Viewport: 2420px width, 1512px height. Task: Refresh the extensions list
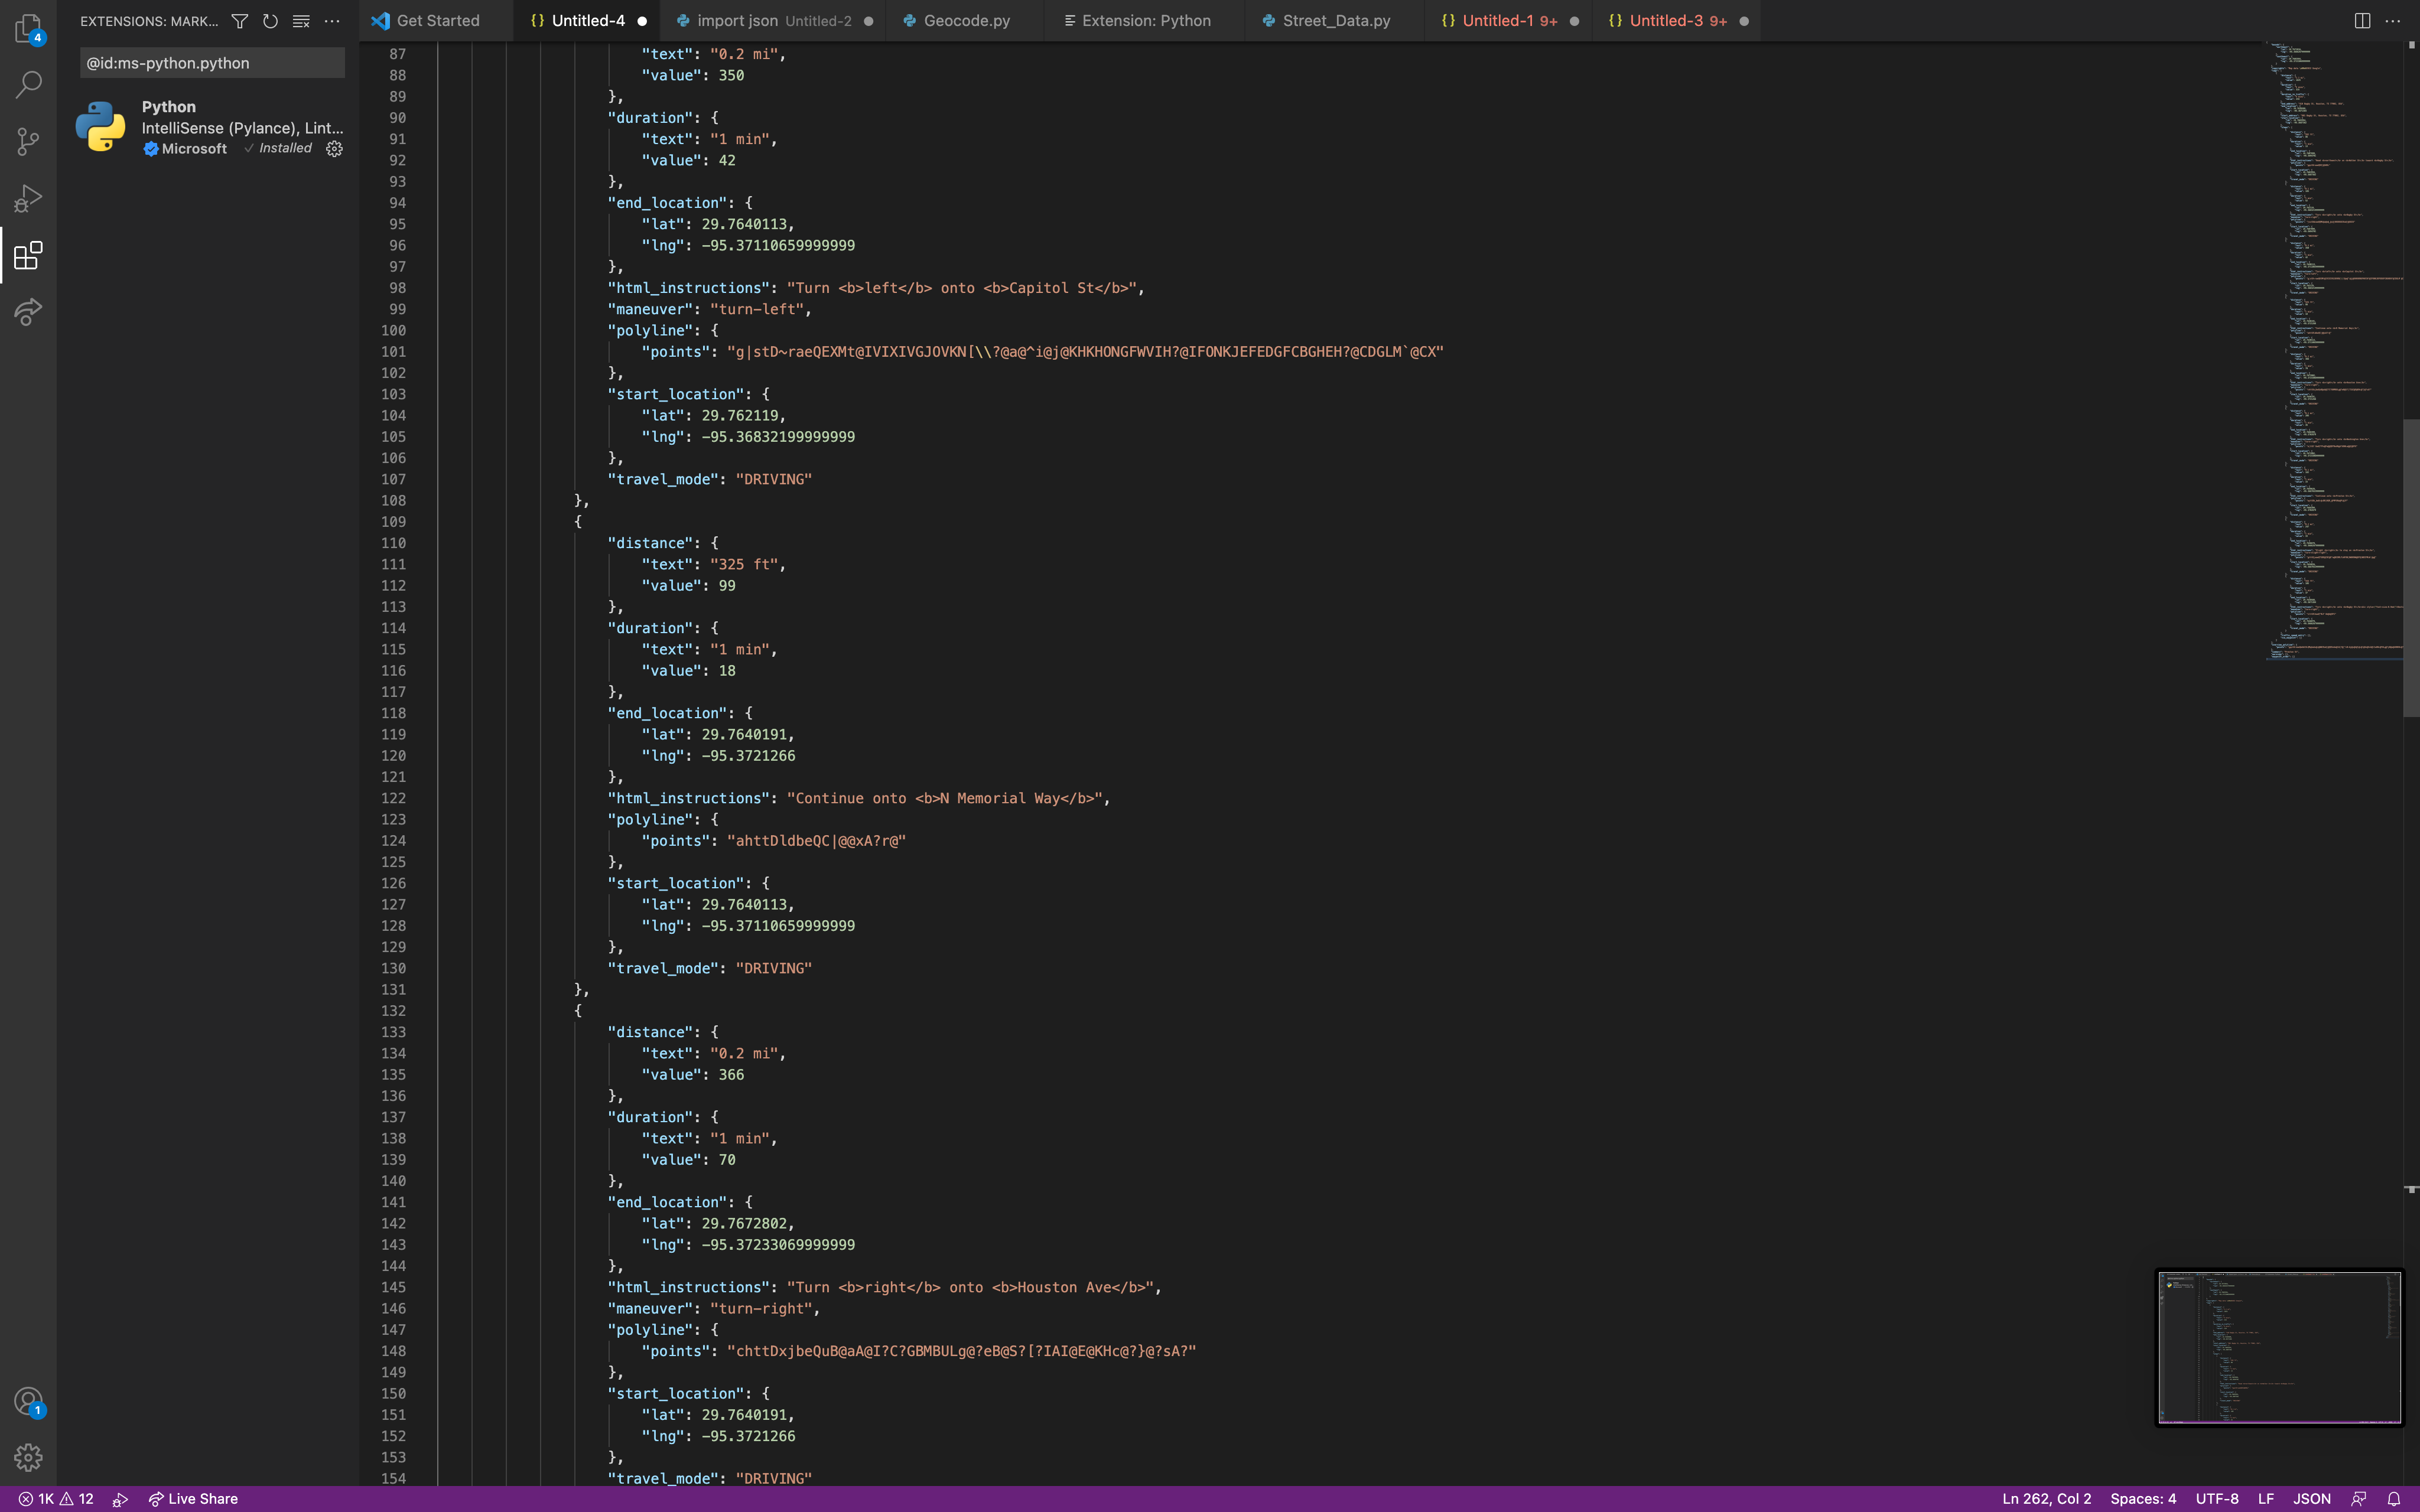(270, 21)
